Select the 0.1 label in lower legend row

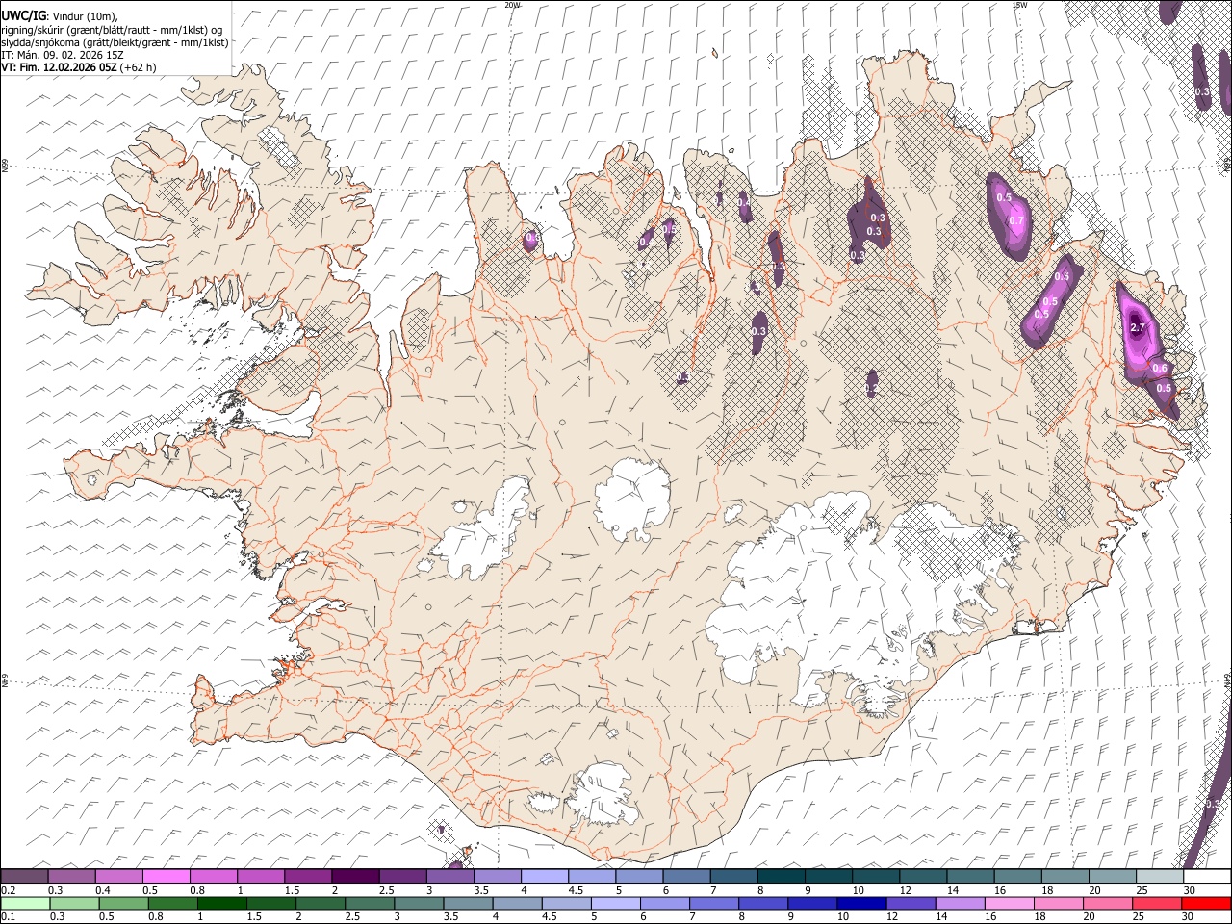8,917
